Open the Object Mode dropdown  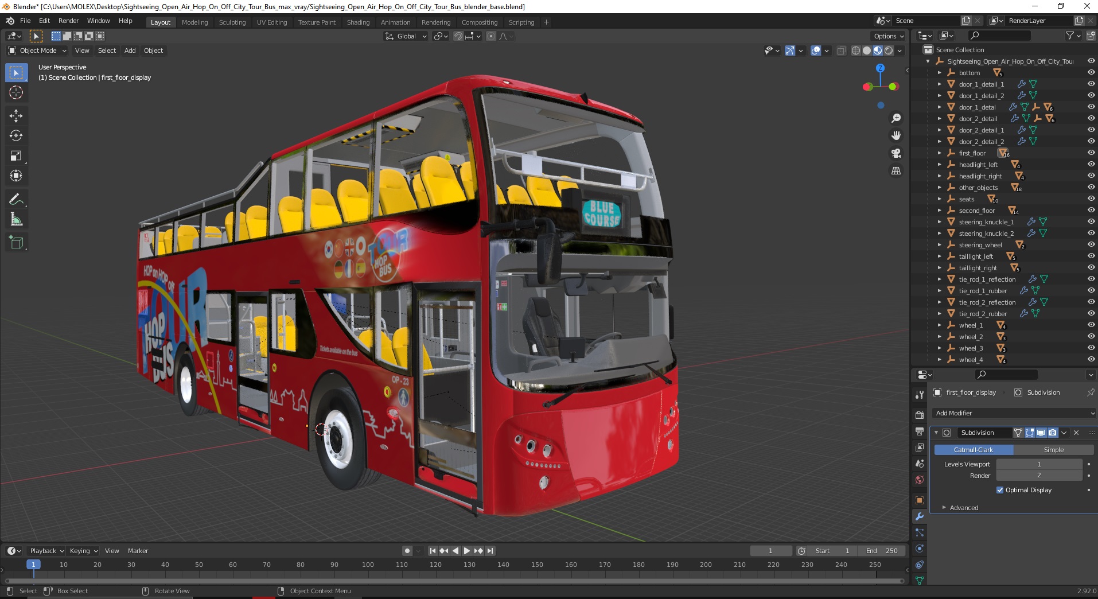(x=37, y=50)
